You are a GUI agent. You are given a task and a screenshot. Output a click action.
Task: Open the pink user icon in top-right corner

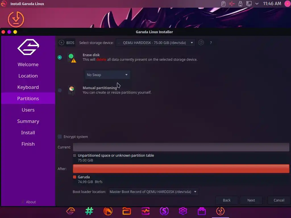(x=288, y=4)
